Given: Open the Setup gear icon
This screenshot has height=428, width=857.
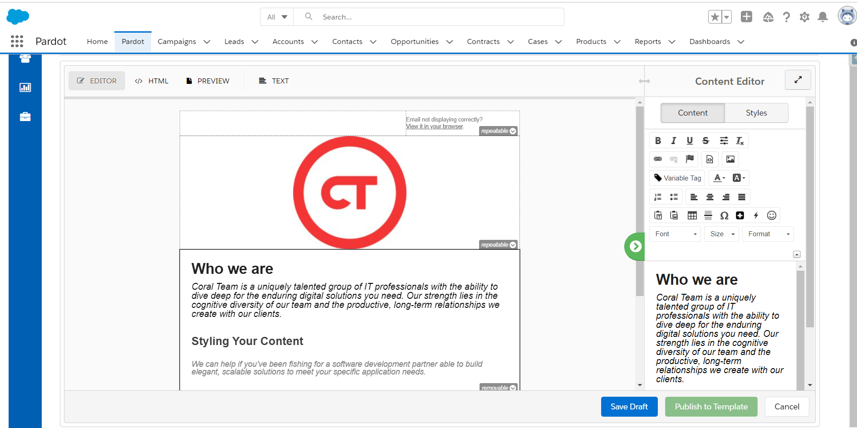Looking at the screenshot, I should 804,17.
